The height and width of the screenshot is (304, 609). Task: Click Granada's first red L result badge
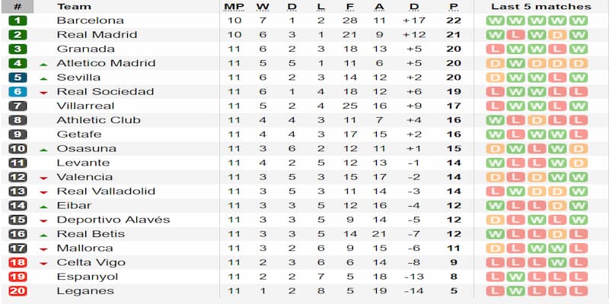point(495,49)
